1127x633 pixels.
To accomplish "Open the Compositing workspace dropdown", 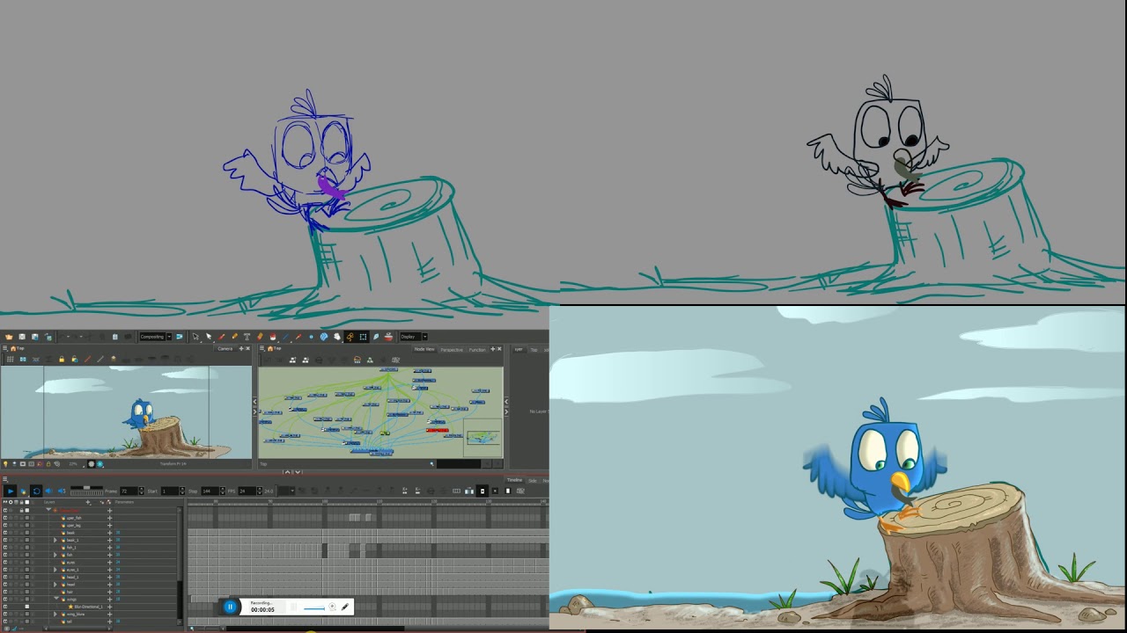I will coord(169,337).
